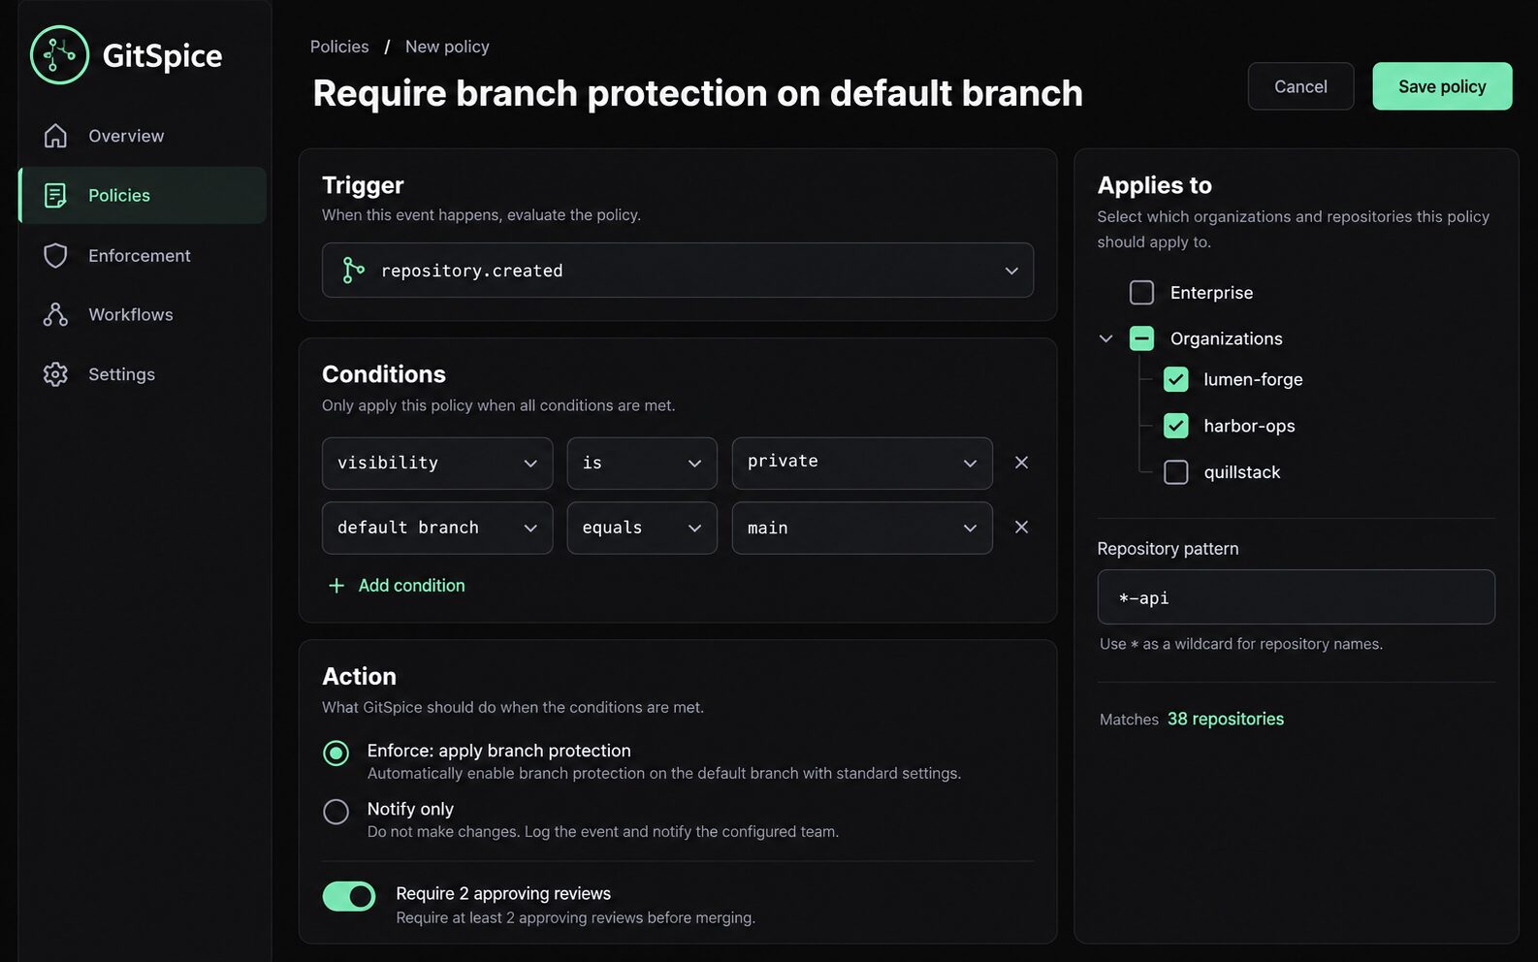
Task: Click the Settings gear icon
Action: point(56,374)
